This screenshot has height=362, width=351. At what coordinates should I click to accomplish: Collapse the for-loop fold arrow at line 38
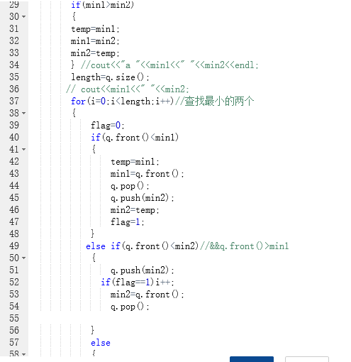(x=23, y=114)
